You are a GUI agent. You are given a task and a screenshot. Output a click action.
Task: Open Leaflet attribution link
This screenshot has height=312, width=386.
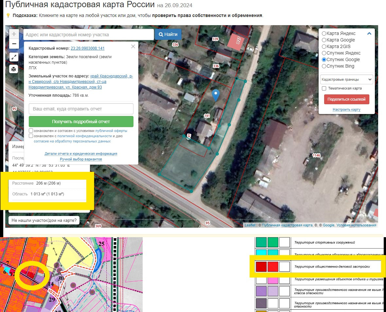(x=250, y=225)
